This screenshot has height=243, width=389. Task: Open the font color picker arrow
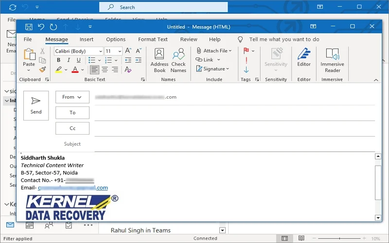(x=83, y=70)
